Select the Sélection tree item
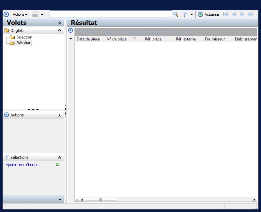Image resolution: width=261 pixels, height=212 pixels. [x=24, y=37]
